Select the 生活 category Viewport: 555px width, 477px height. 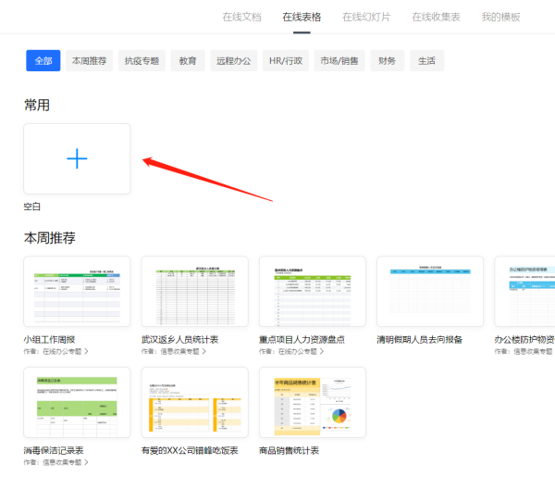[426, 61]
